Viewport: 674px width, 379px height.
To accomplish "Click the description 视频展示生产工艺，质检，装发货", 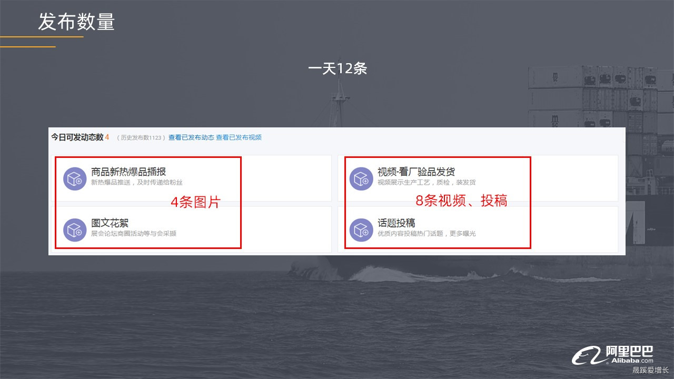I will pos(427,183).
